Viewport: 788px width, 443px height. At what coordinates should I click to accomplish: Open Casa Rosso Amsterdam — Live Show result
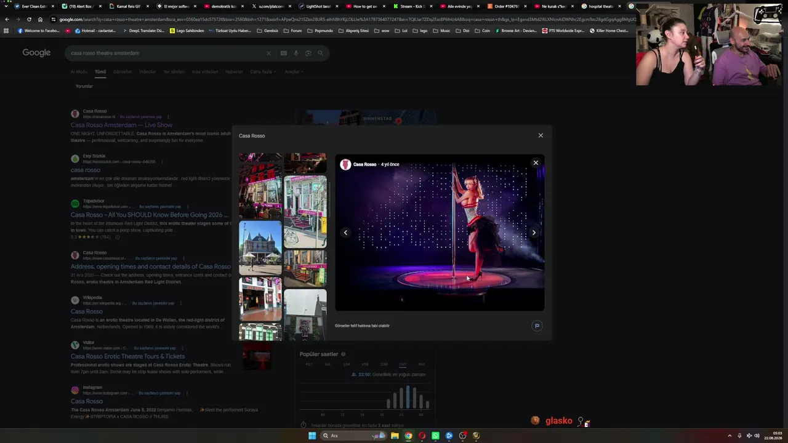click(121, 125)
